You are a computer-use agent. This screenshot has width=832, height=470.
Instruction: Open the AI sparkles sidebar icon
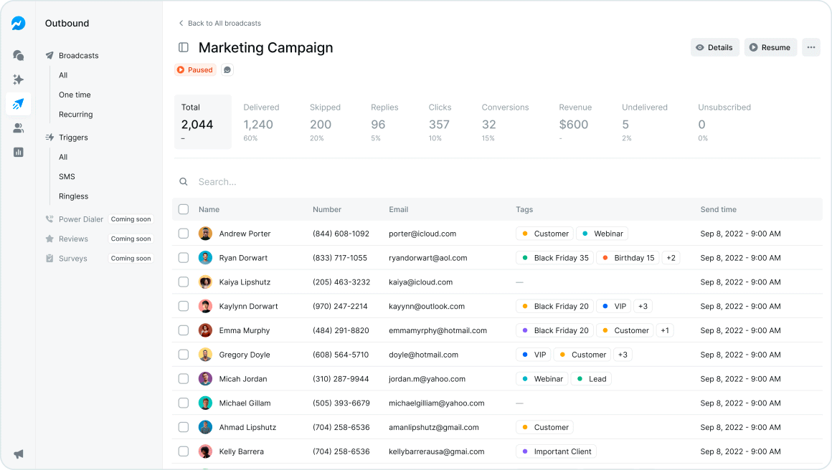[x=18, y=80]
